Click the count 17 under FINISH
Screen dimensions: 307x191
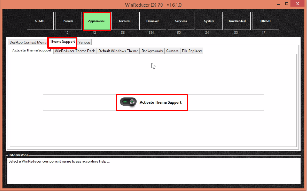[x=264, y=33]
